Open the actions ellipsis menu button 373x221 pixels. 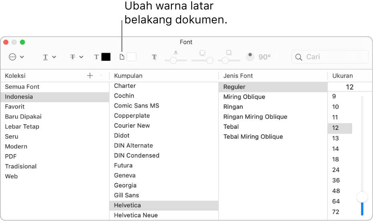pos(12,57)
